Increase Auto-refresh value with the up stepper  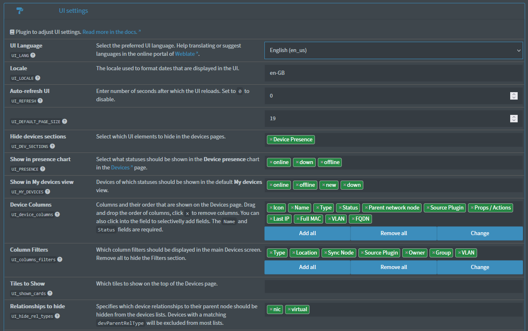pos(514,94)
